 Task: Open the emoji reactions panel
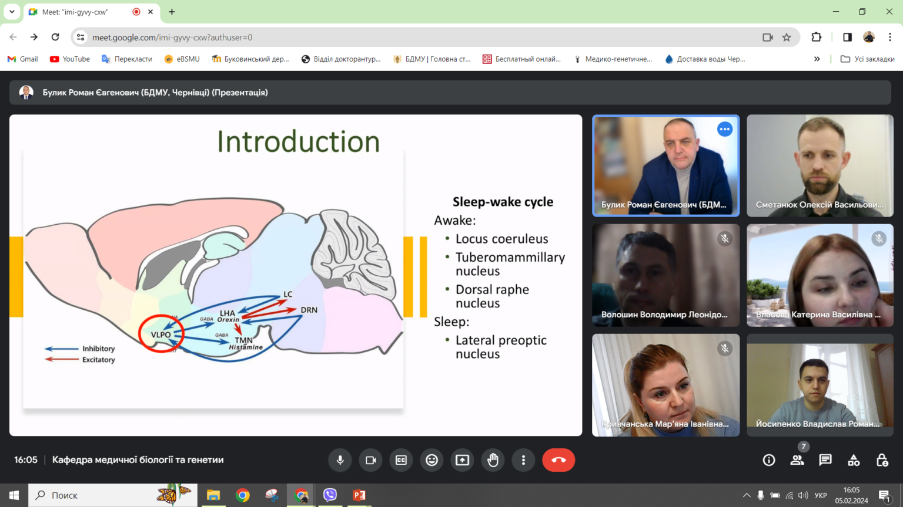[x=432, y=460]
